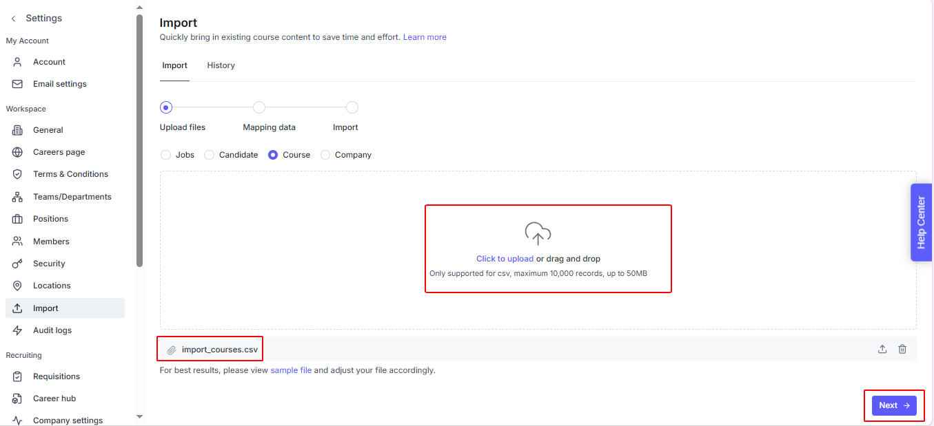The width and height of the screenshot is (934, 426).
Task: Open the sample file link
Action: pyautogui.click(x=291, y=370)
